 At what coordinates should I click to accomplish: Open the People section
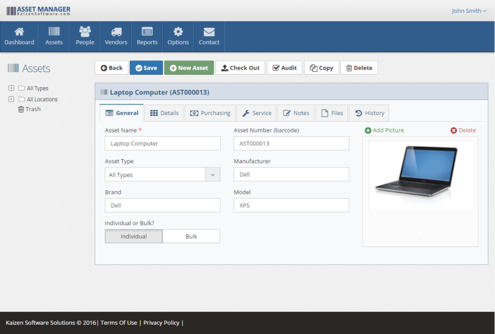[85, 36]
